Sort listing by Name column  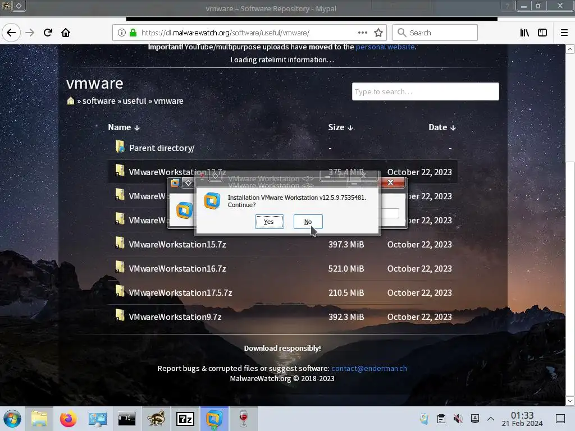click(x=124, y=127)
